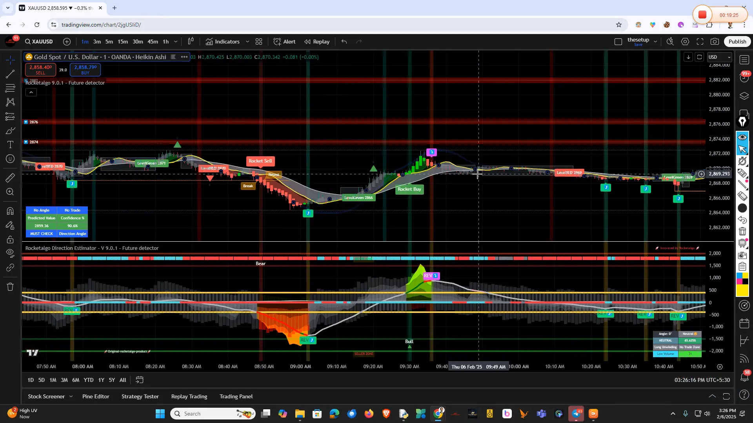Click the Publish button
The height and width of the screenshot is (423, 753).
coord(737,42)
